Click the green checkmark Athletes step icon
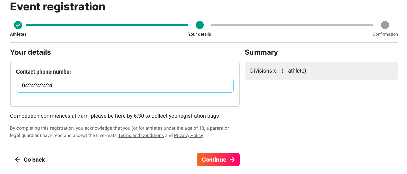 (18, 25)
